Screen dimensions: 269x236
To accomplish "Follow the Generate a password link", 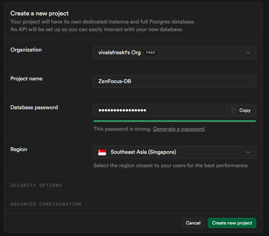I will click(178, 129).
